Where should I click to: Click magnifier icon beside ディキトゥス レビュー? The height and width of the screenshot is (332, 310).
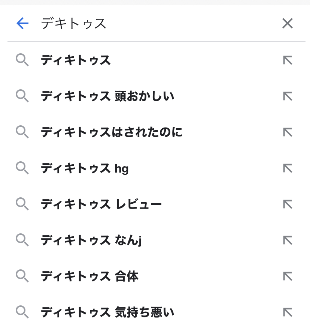tap(22, 204)
